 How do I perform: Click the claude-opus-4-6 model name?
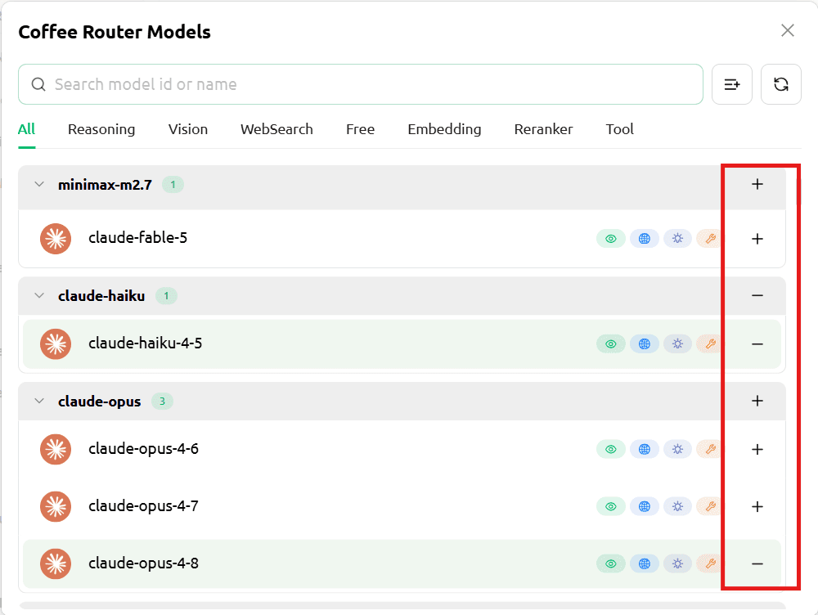[143, 449]
